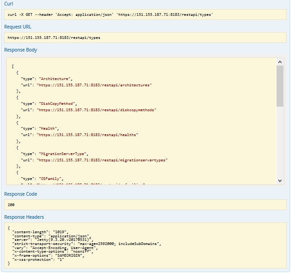This screenshot has height=273, width=291.
Task: Click the Response Headers heading
Action: click(x=24, y=217)
